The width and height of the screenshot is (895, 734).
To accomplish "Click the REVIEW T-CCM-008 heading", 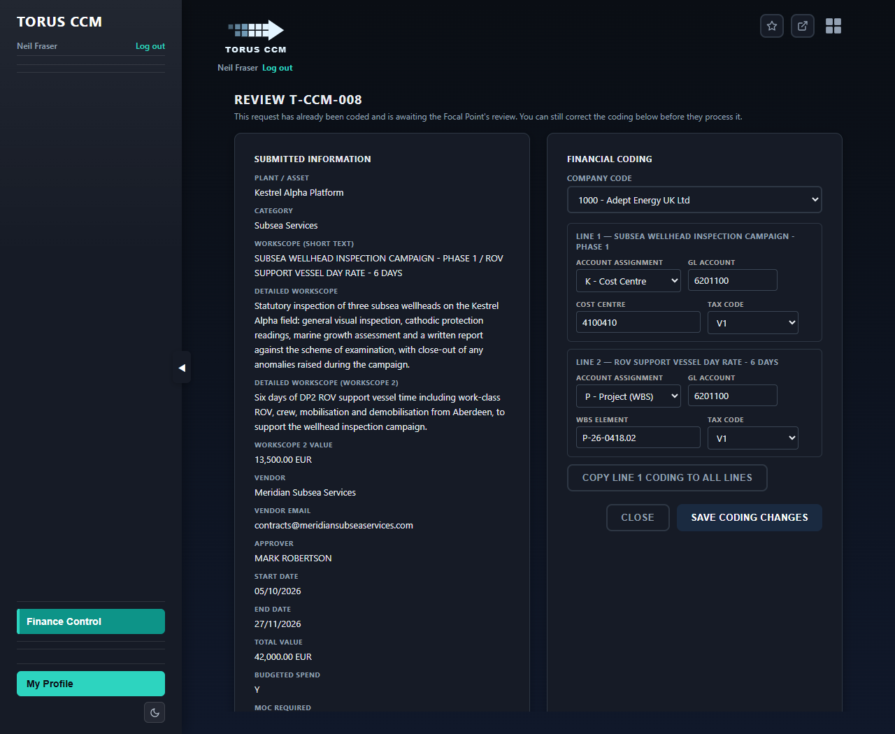I will click(298, 99).
